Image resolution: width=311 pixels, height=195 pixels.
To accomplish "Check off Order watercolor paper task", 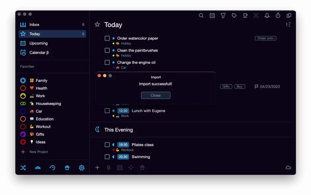I will (107, 38).
